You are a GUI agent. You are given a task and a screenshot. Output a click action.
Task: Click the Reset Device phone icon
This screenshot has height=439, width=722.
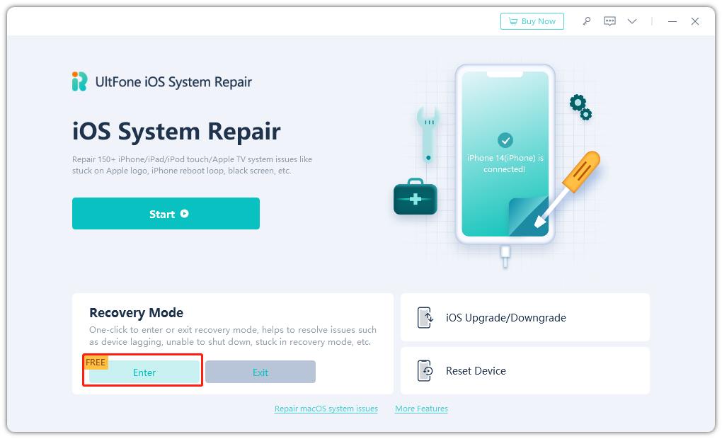pyautogui.click(x=425, y=371)
